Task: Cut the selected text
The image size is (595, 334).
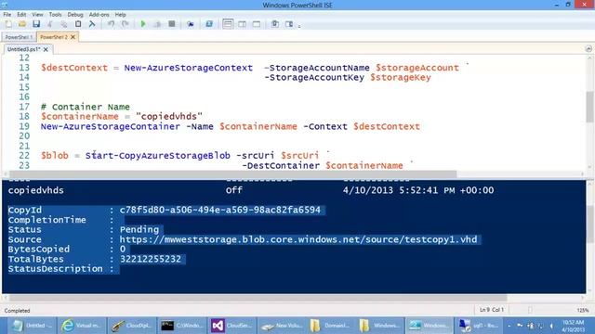Action: (49, 24)
